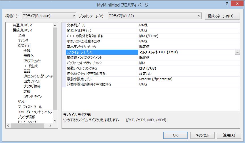Select コード生成 in the property tree

point(30,66)
